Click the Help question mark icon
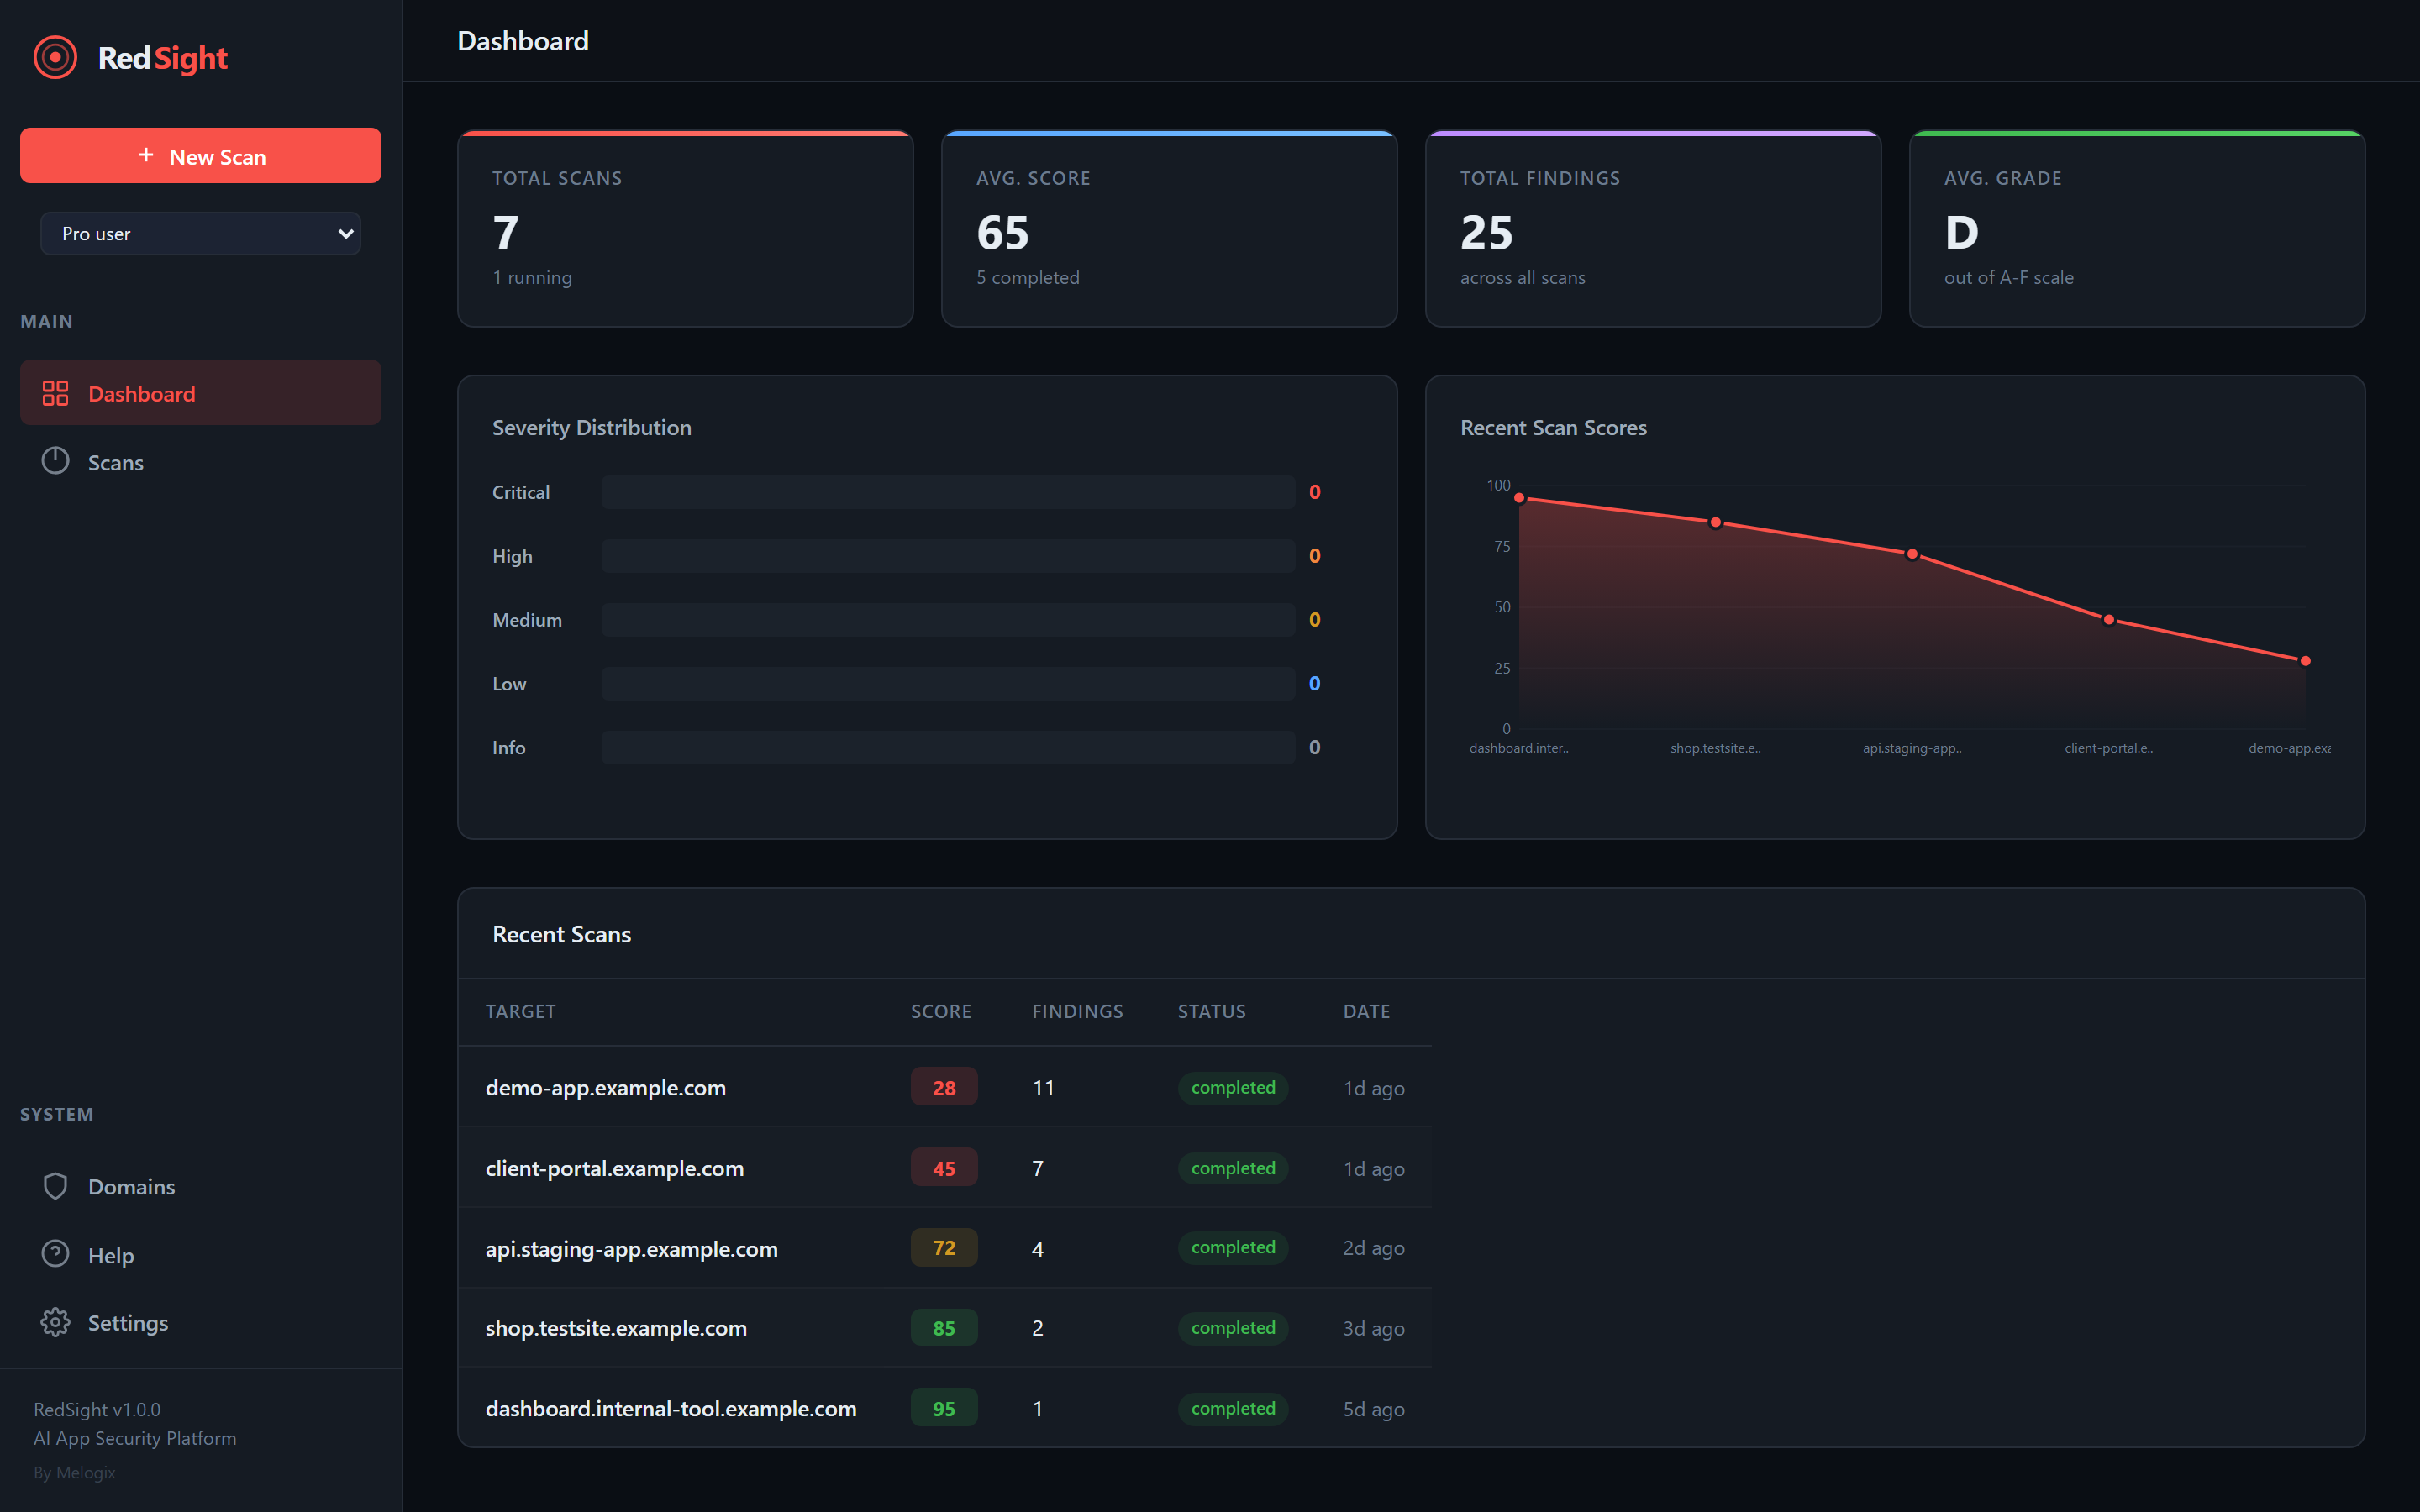This screenshot has height=1512, width=2420. pyautogui.click(x=55, y=1254)
